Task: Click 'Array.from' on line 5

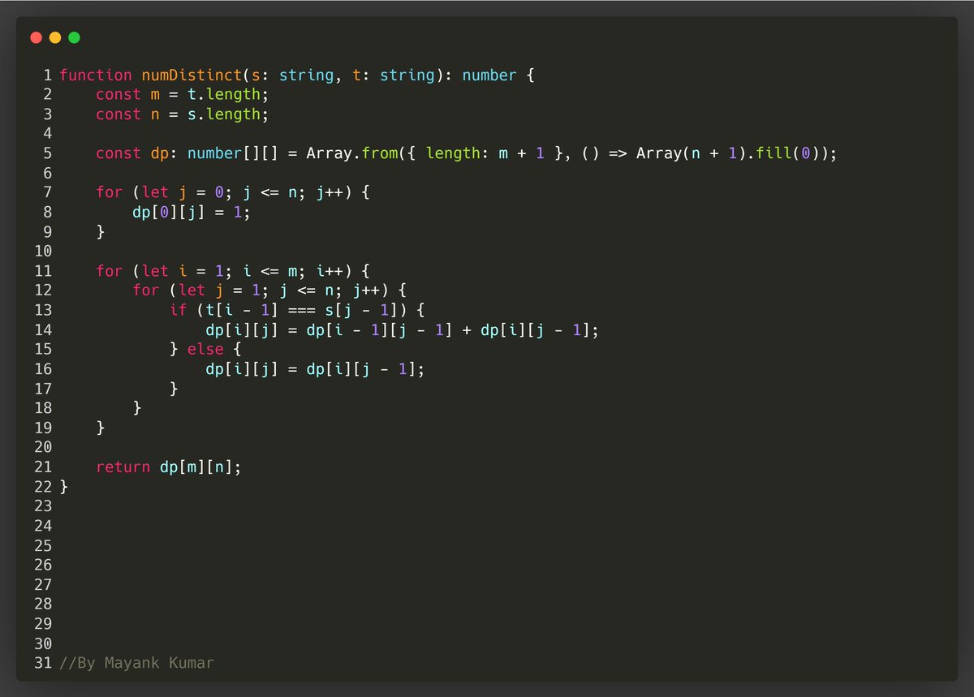Action: [351, 153]
